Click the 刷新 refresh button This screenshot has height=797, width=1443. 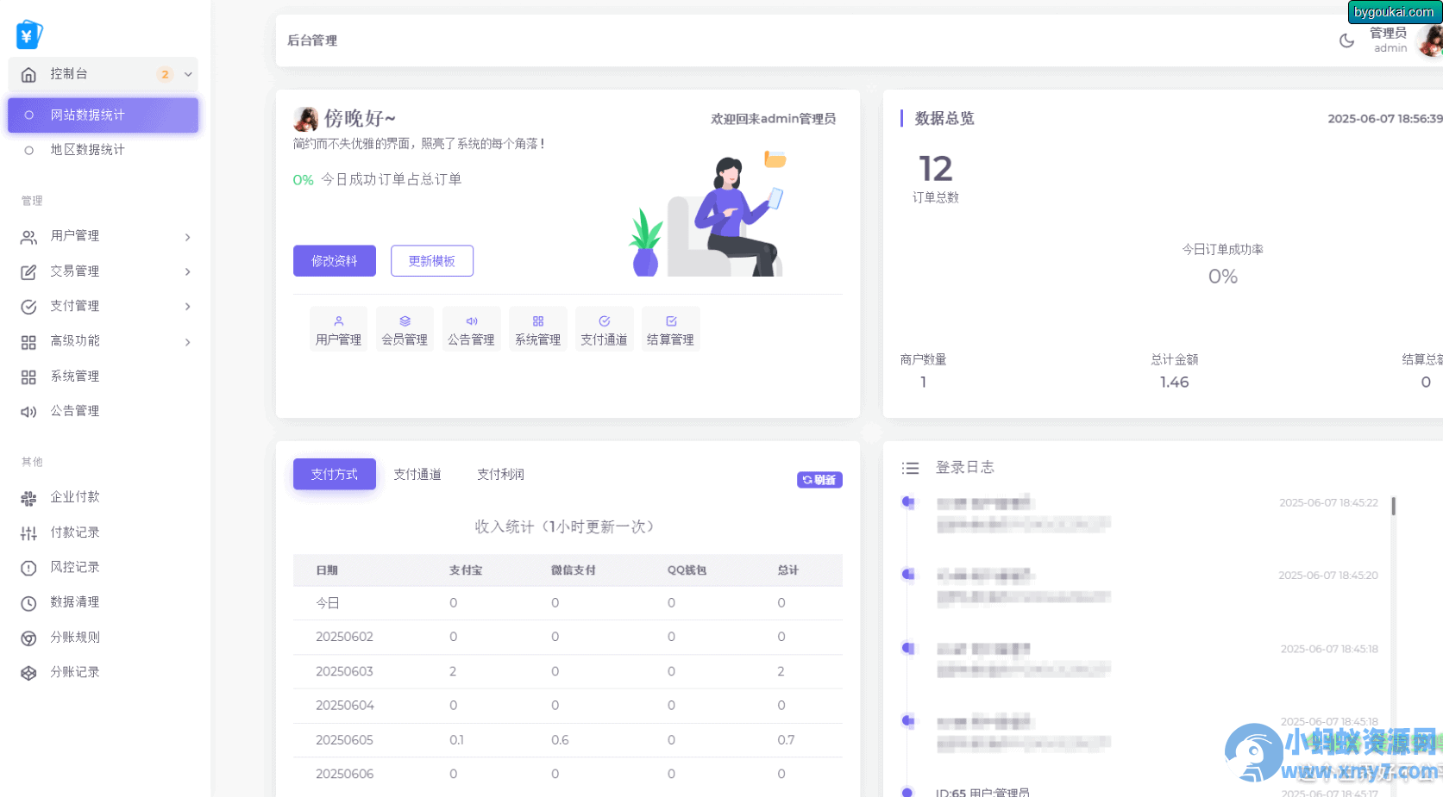(x=819, y=480)
